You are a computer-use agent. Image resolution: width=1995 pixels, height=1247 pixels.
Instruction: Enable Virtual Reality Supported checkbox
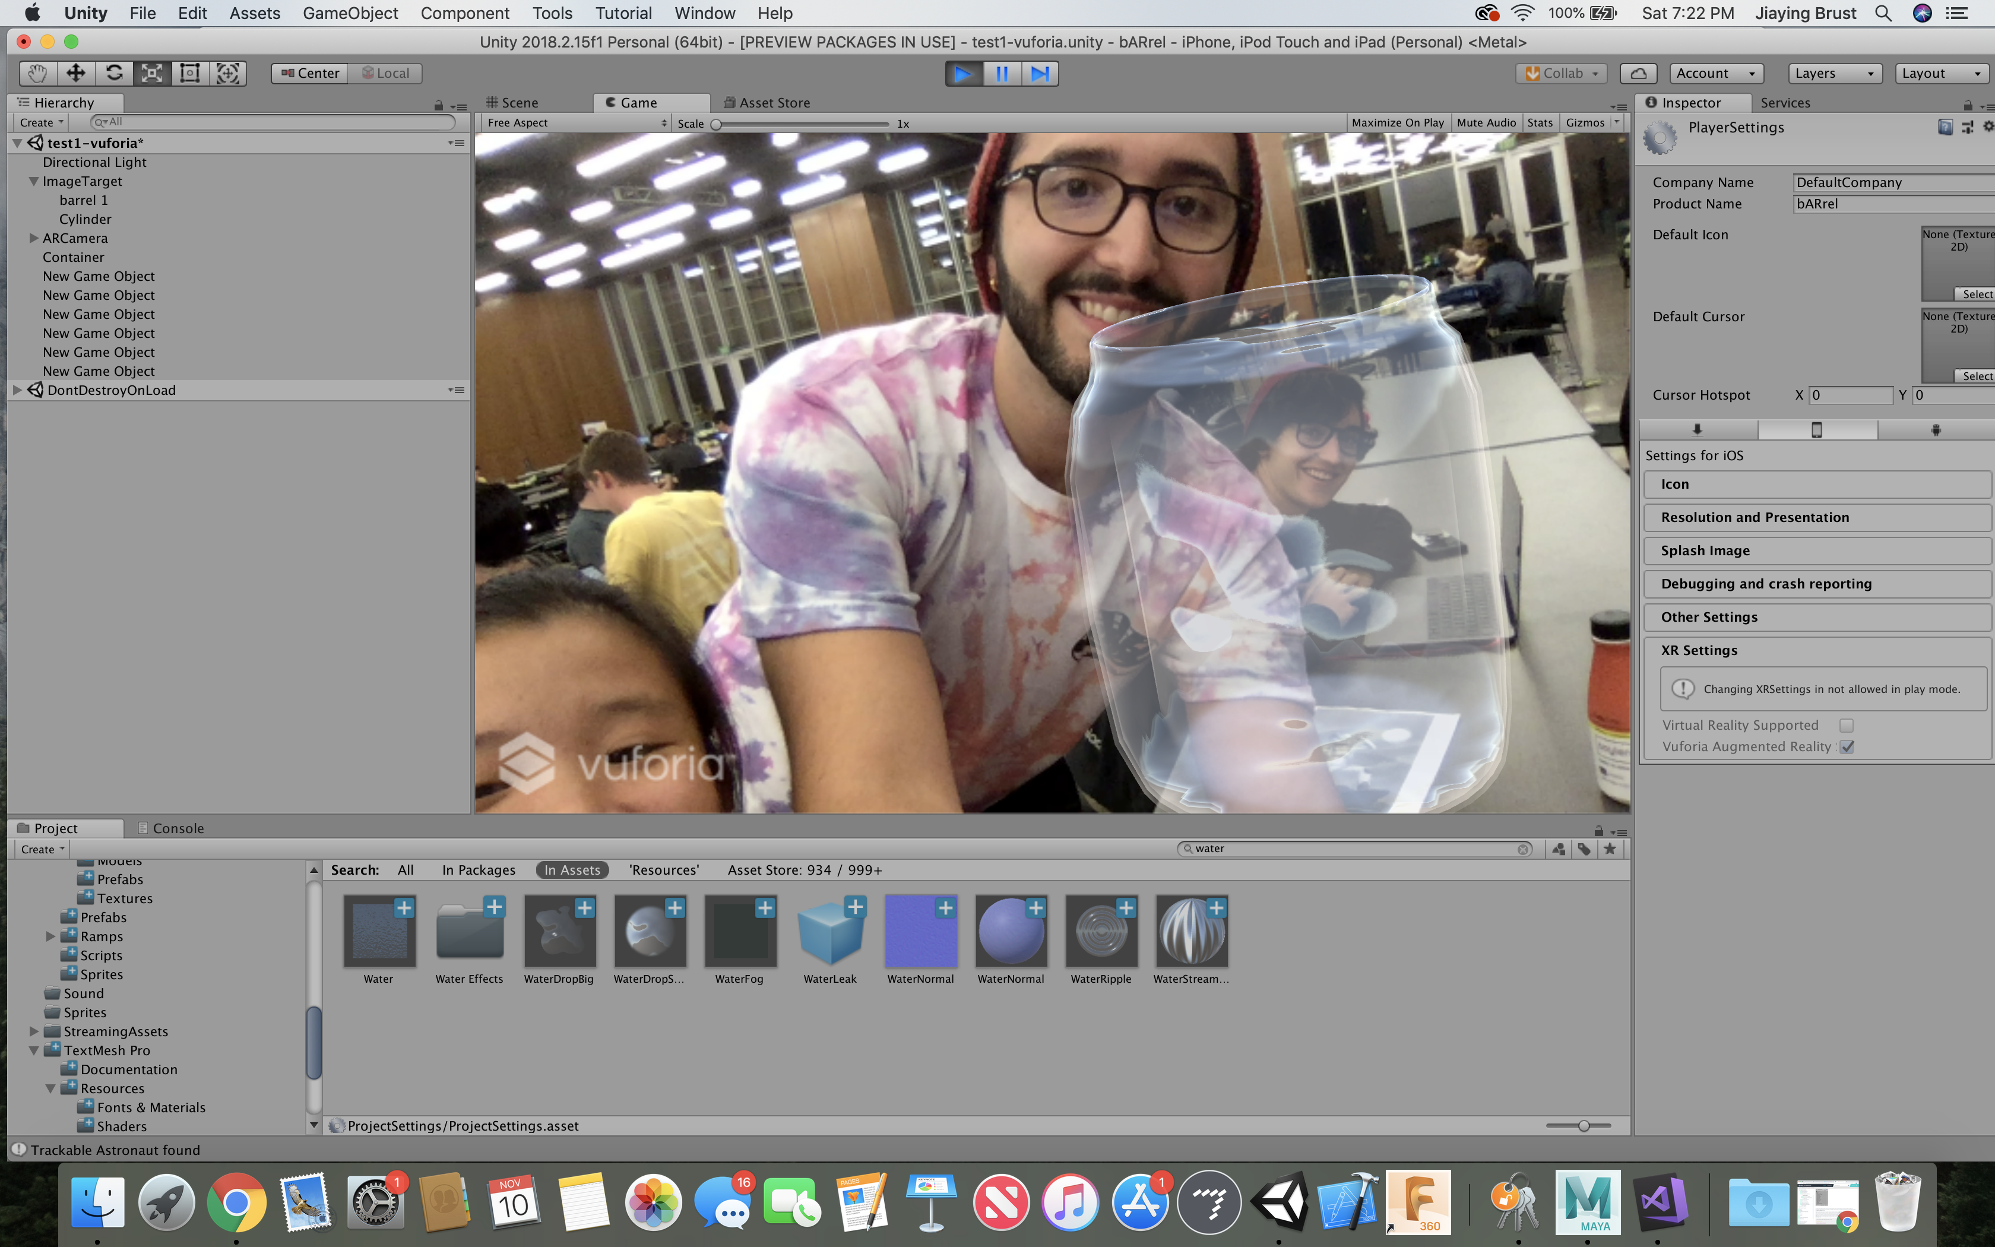tap(1847, 725)
